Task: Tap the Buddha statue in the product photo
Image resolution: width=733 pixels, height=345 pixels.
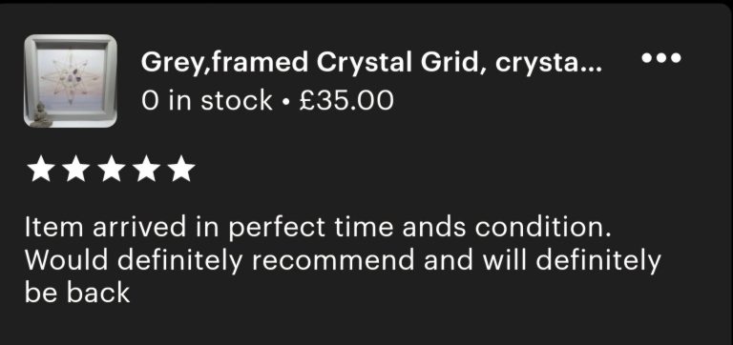Action: [41, 115]
